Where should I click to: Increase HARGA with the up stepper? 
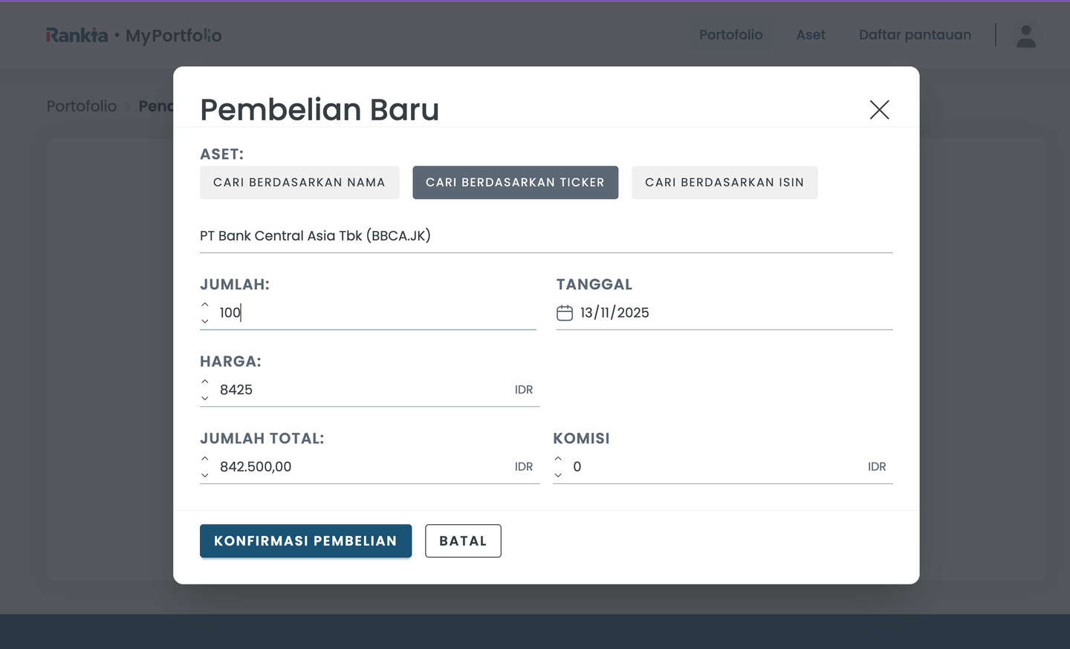(204, 381)
